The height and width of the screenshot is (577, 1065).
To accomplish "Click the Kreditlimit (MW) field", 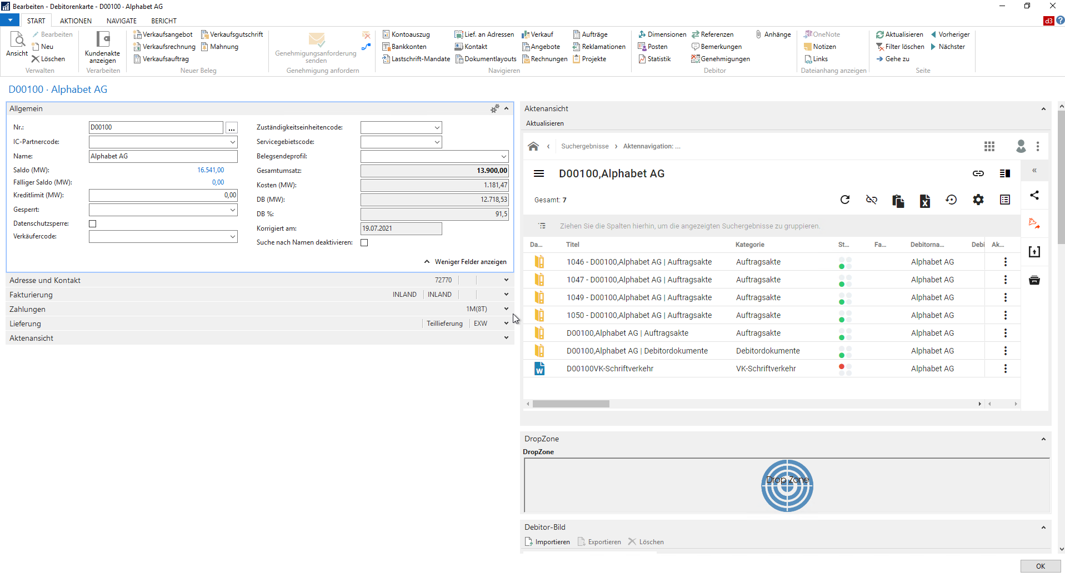I will tap(163, 195).
